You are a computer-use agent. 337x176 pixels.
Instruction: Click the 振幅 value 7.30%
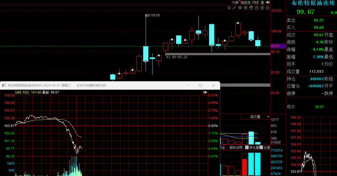coord(318,57)
